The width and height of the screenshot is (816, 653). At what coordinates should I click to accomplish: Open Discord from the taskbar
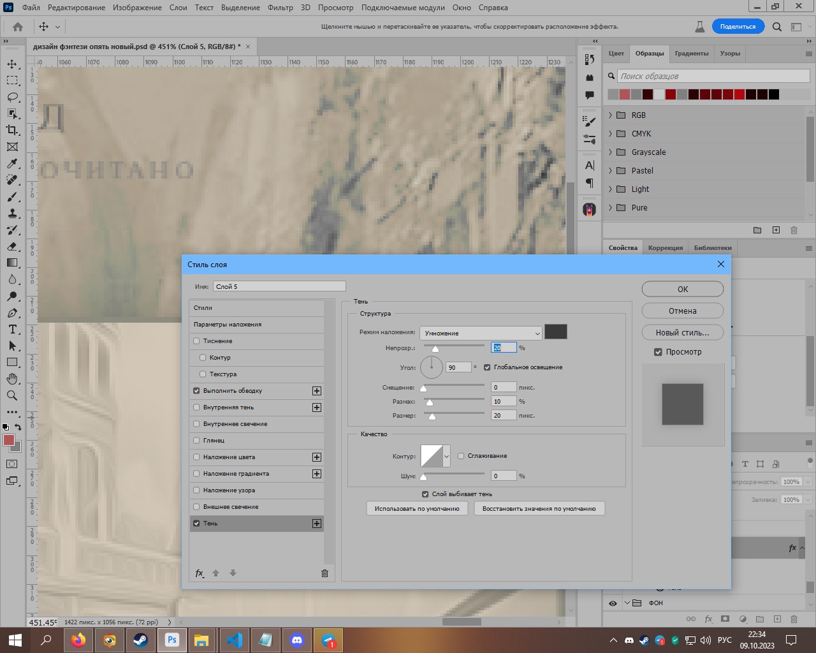tap(297, 640)
